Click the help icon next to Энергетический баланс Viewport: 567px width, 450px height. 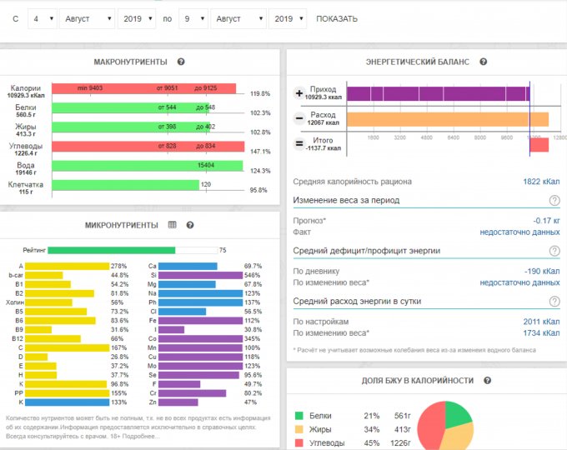tap(484, 62)
